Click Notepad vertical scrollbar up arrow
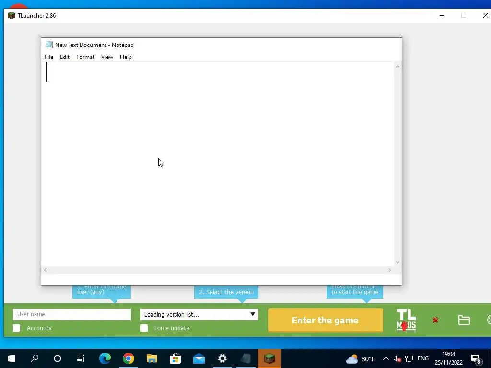The image size is (491, 368). [397, 66]
